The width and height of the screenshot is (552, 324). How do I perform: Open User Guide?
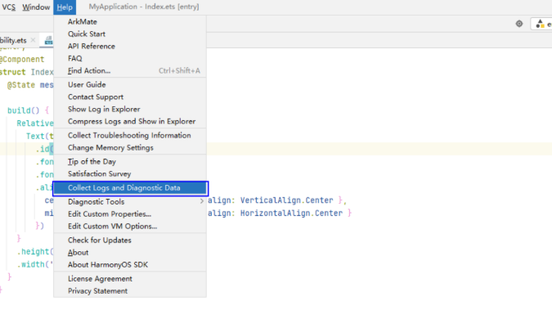130,85
